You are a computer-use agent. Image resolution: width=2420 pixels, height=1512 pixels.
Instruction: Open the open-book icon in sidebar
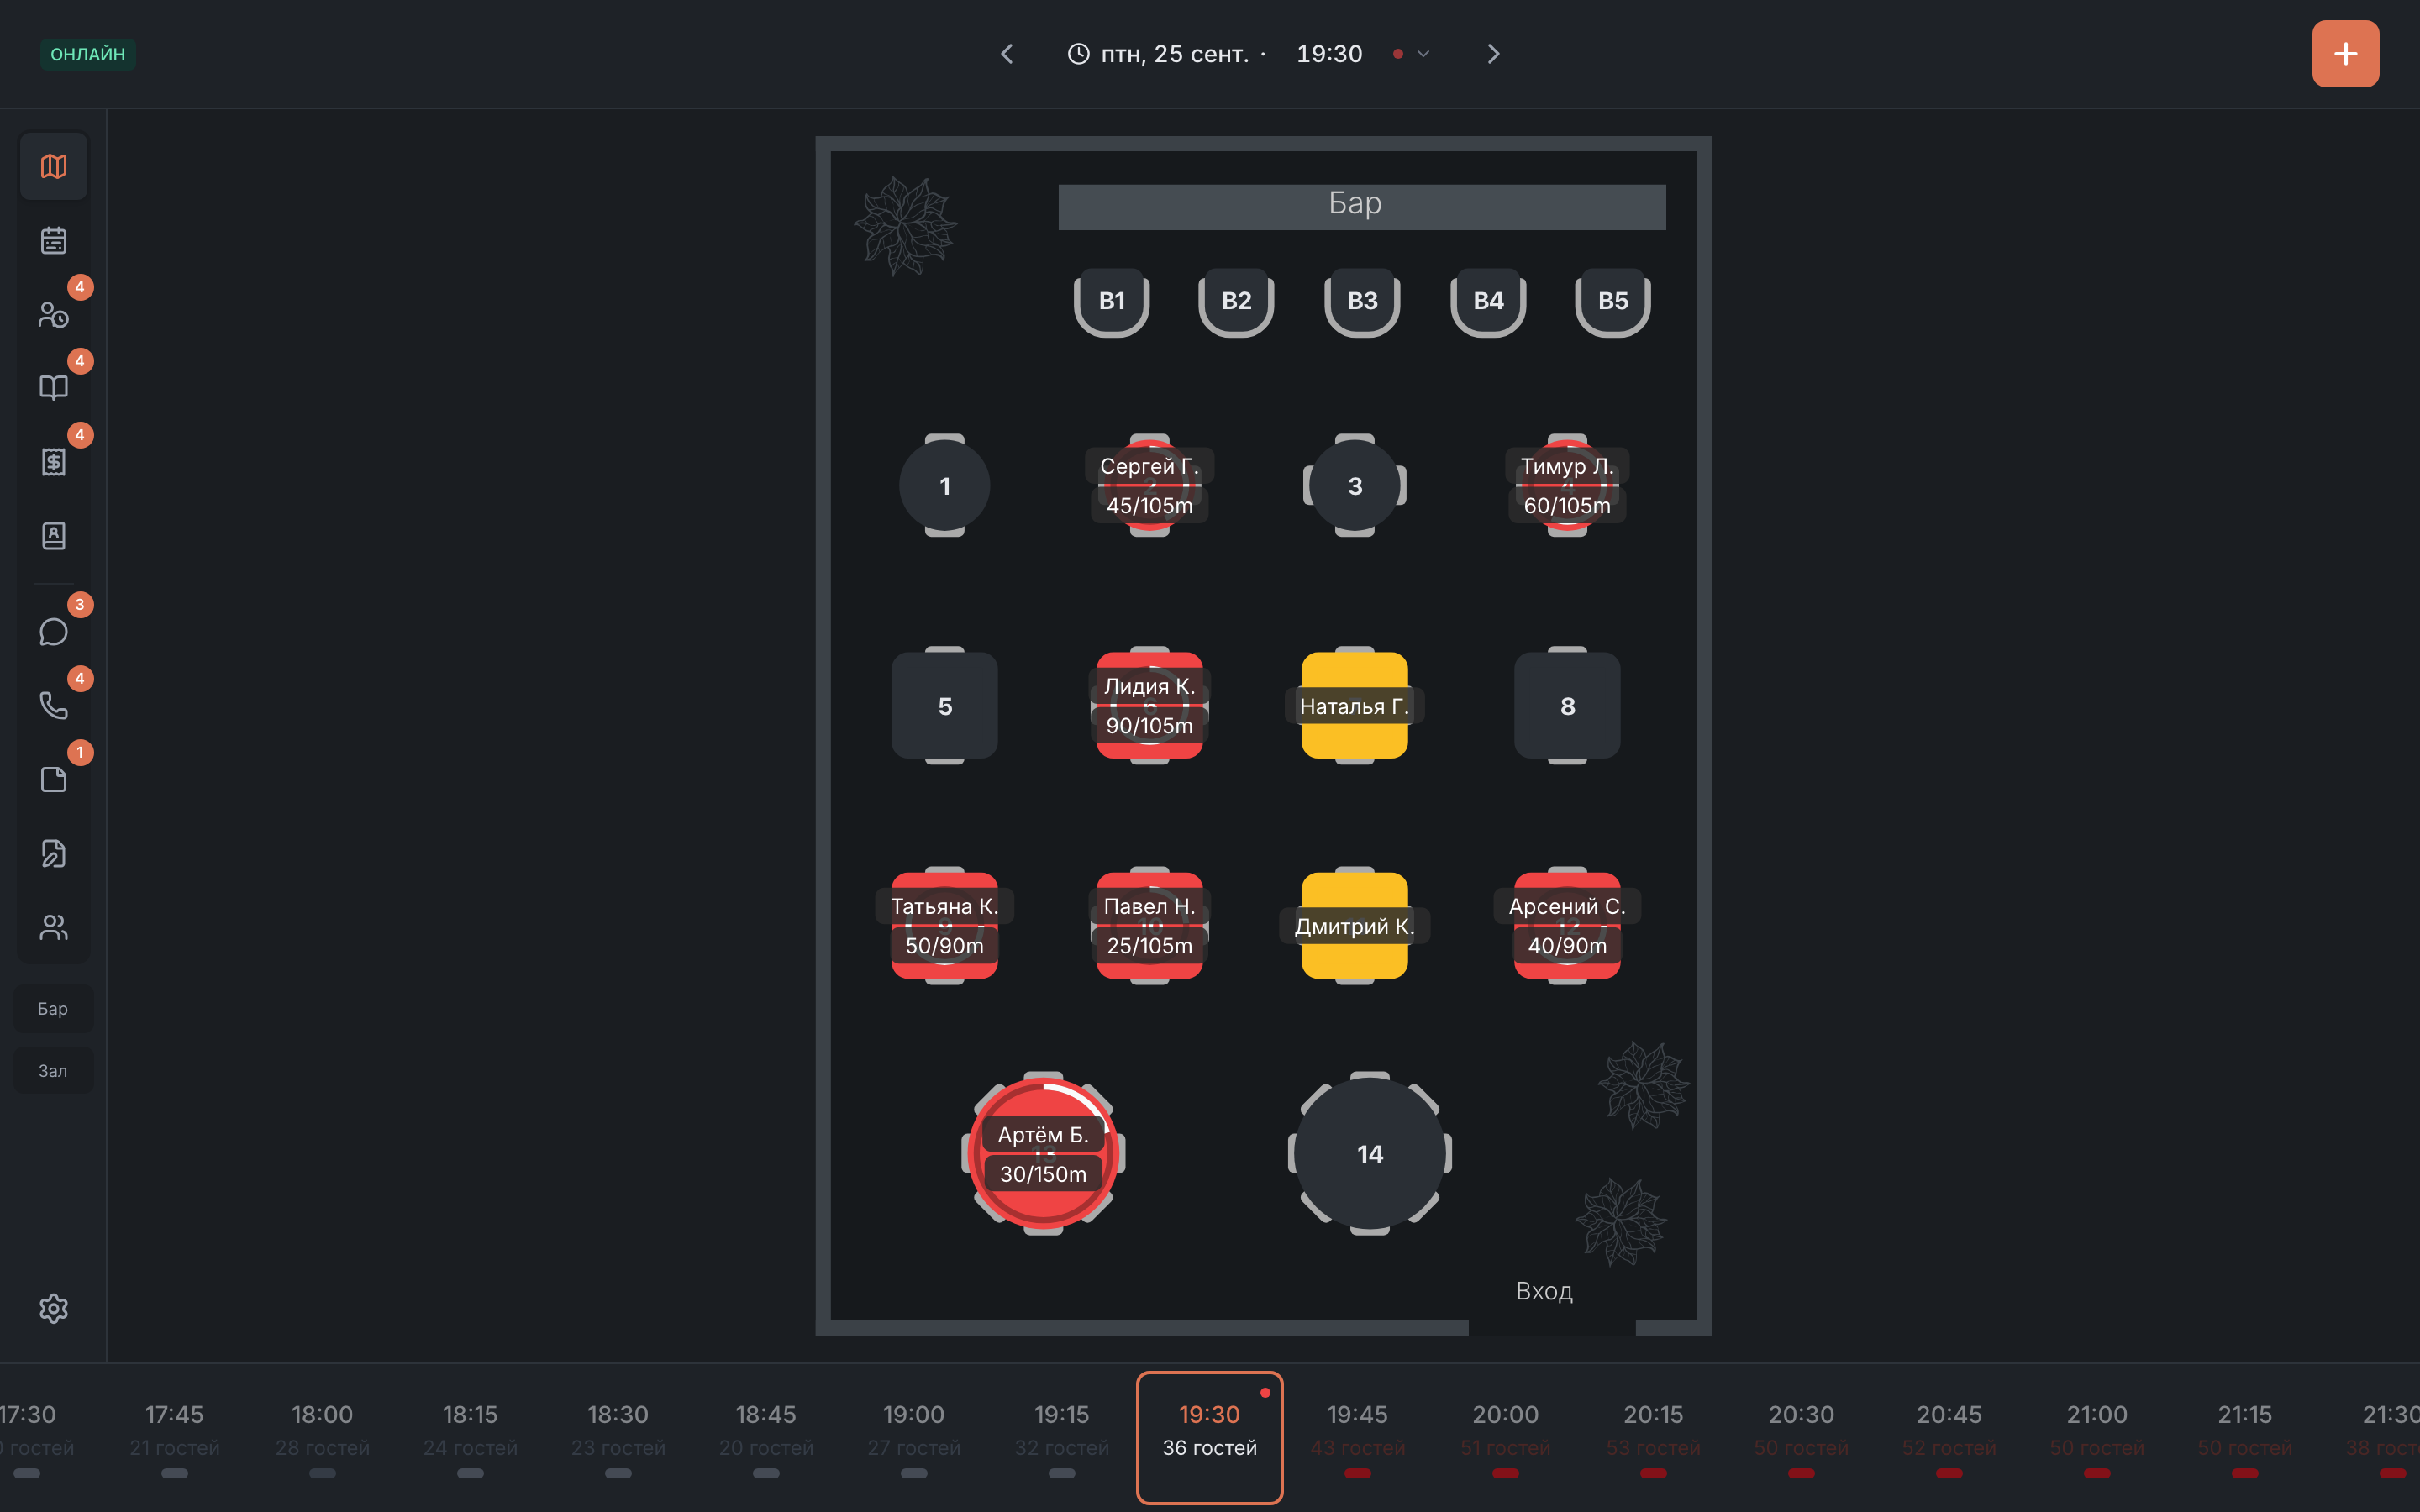[x=54, y=388]
